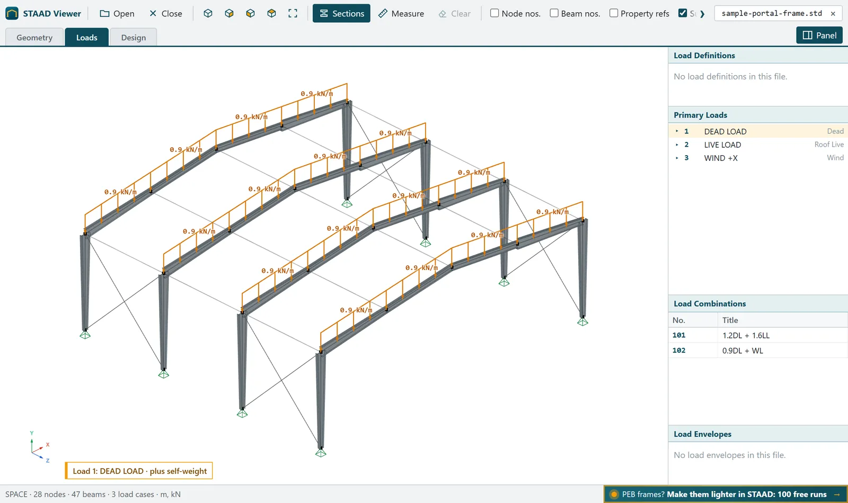The image size is (848, 503).
Task: Switch to the Geometry tab
Action: (34, 38)
